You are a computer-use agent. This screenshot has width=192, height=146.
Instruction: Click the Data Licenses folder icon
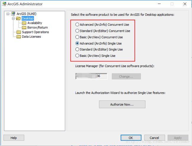point(19,37)
